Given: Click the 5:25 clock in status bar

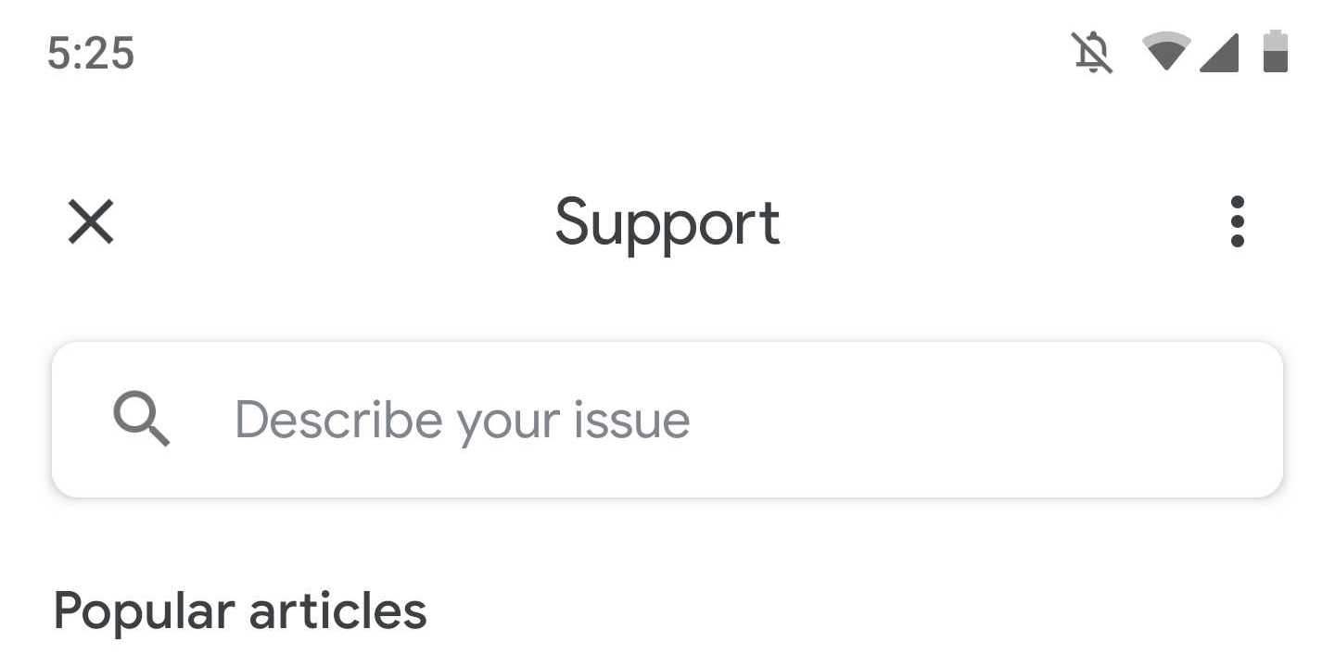Looking at the screenshot, I should (91, 53).
